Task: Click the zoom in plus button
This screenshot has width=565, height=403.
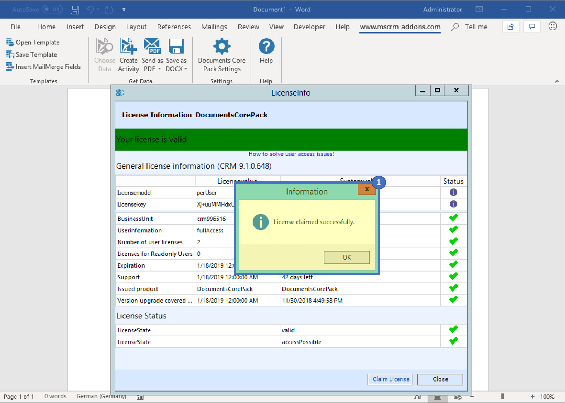Action: [x=533, y=397]
